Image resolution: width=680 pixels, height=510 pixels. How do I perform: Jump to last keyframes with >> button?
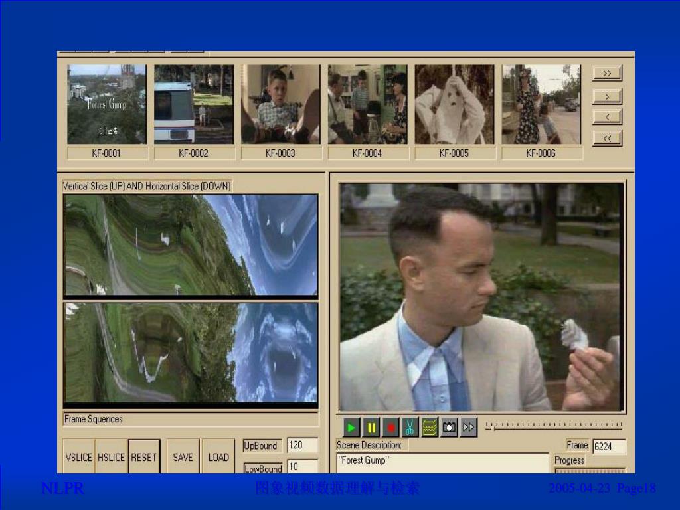click(x=607, y=73)
